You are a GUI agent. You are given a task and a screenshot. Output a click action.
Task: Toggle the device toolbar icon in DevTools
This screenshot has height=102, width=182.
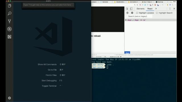coord(131,9)
